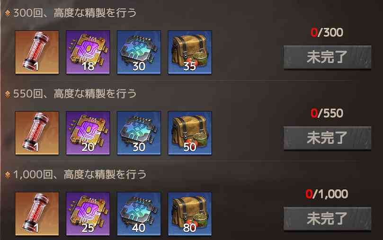Screen dimensions: 383x240
Task: Tap supply bag reward showing 50
Action: [190, 133]
